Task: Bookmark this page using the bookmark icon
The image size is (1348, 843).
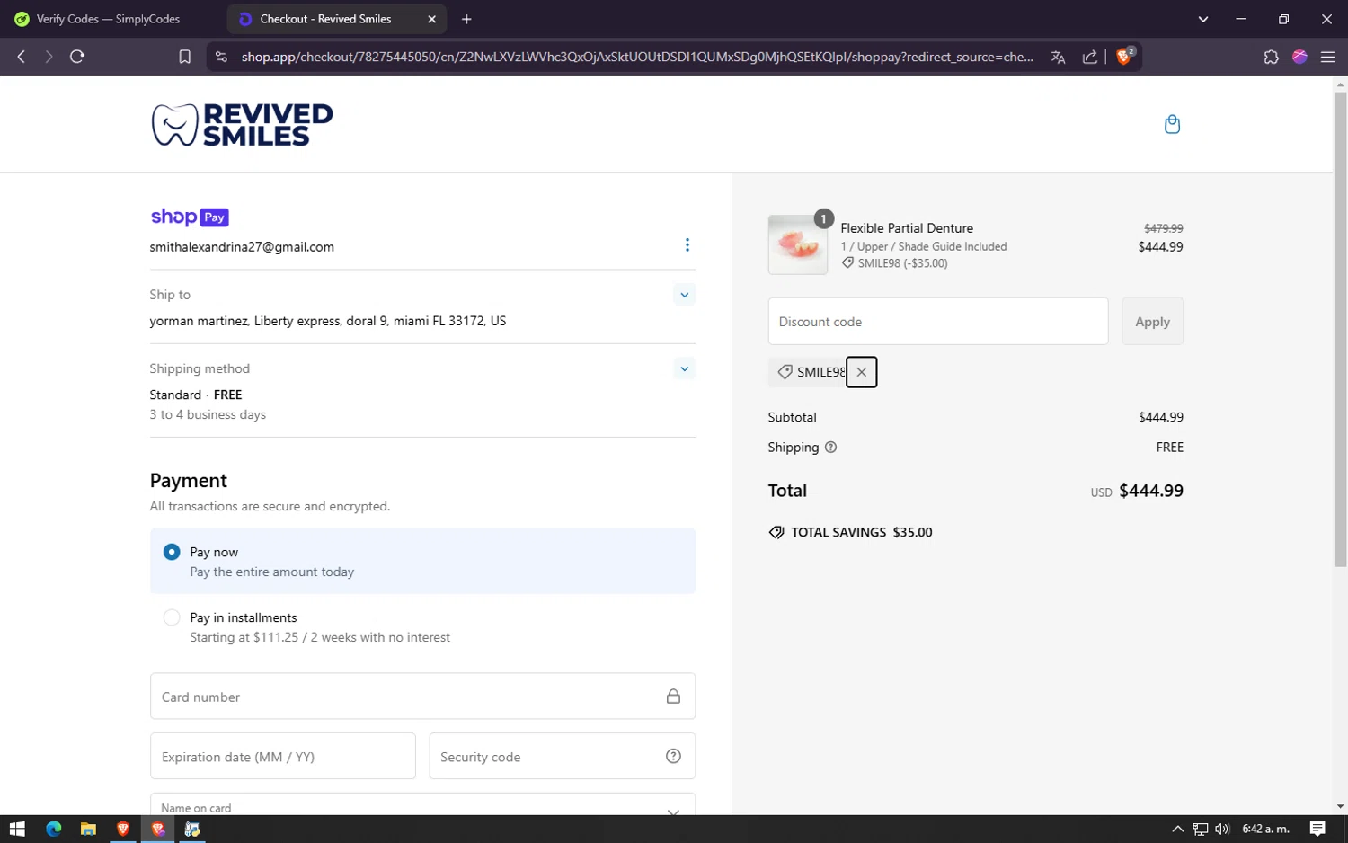Action: pyautogui.click(x=184, y=57)
